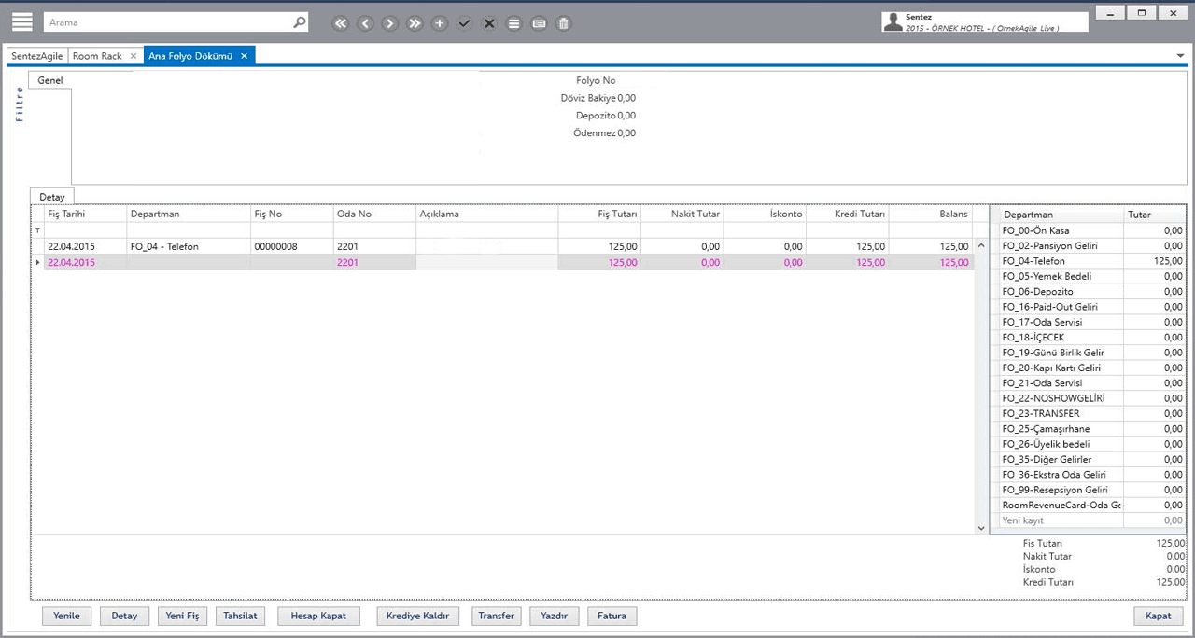Select FO_16-Paid-Out Geliri row
The height and width of the screenshot is (638, 1195).
(1088, 307)
